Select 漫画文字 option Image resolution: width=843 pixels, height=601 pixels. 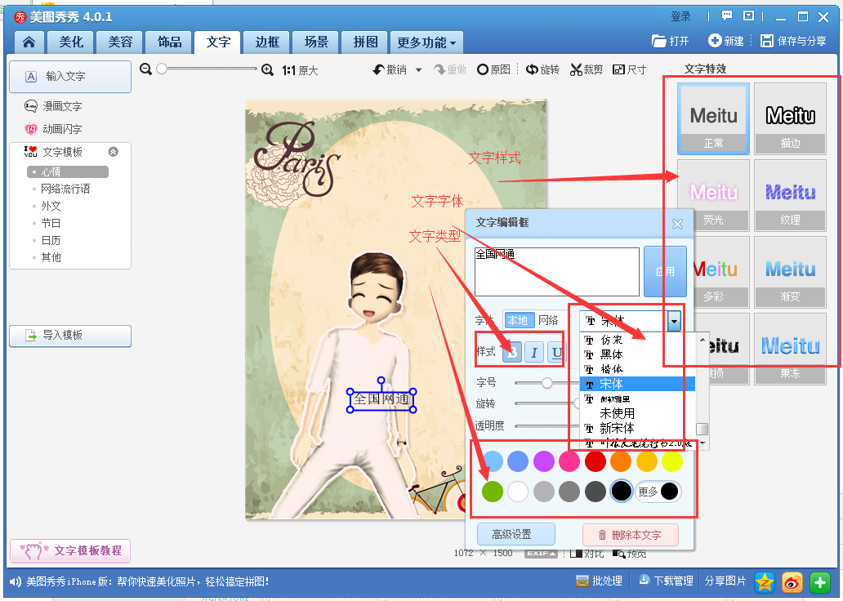click(53, 106)
